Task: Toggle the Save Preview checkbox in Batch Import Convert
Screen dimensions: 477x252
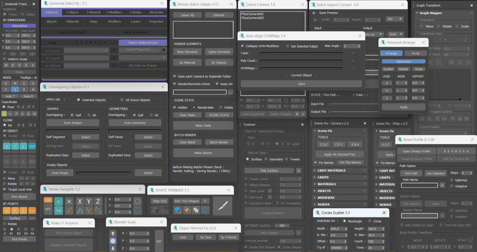Action: click(x=314, y=13)
